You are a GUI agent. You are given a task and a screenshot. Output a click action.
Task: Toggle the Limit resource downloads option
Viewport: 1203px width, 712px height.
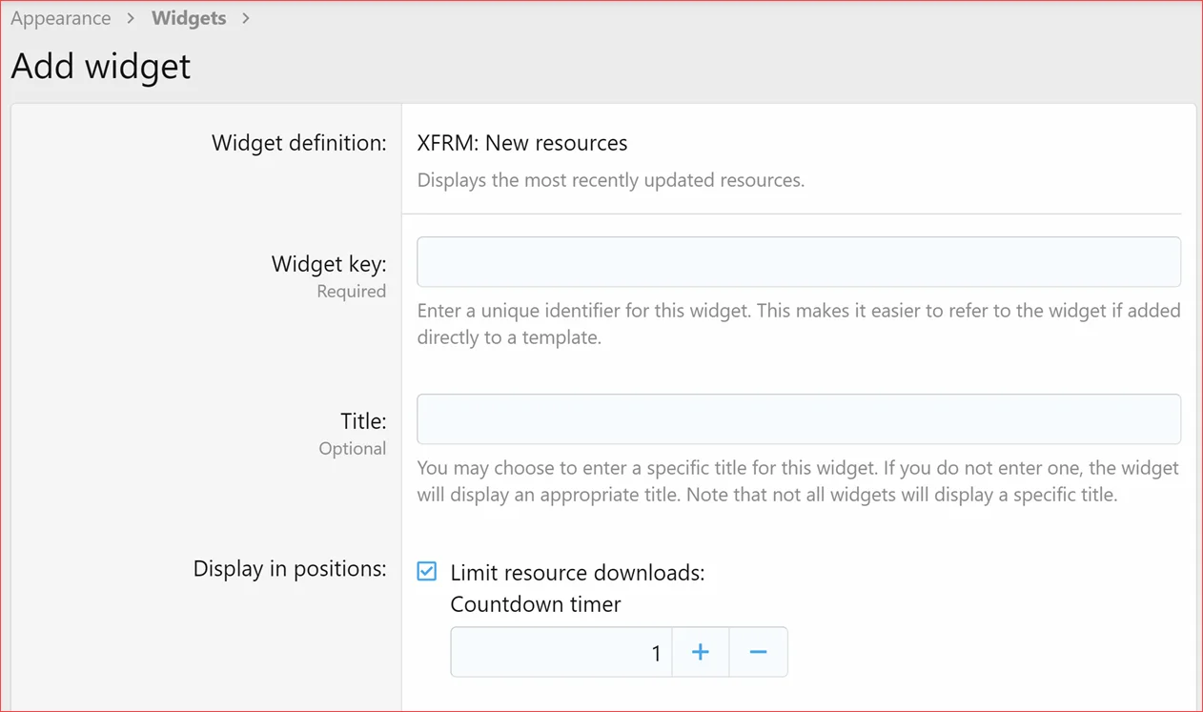426,571
